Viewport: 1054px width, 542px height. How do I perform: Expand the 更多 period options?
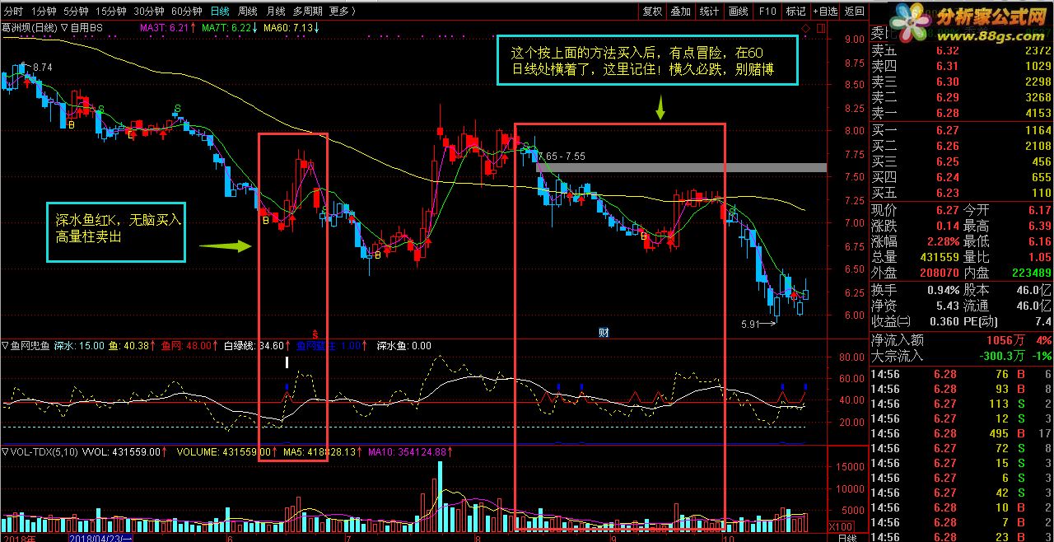pos(342,12)
